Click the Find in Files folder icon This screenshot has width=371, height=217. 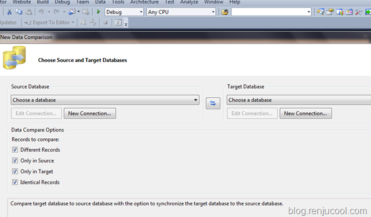(225, 12)
